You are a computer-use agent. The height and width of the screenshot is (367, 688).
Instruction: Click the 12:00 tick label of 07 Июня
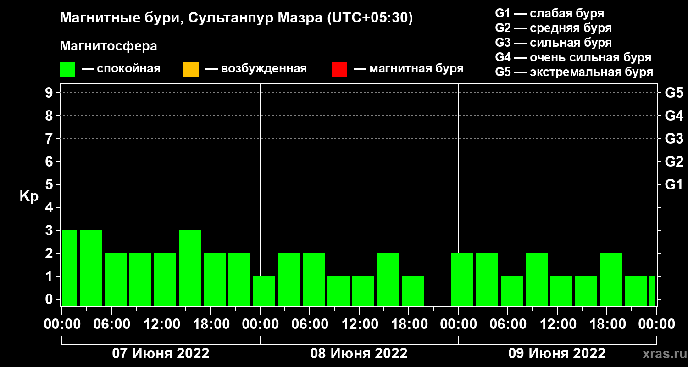coord(161,324)
